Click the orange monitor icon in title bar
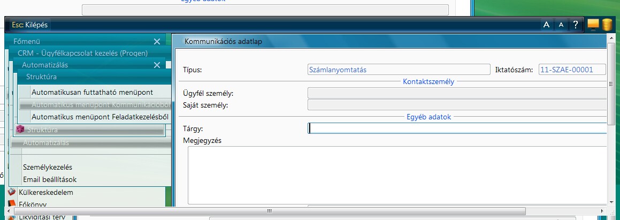 pyautogui.click(x=593, y=25)
